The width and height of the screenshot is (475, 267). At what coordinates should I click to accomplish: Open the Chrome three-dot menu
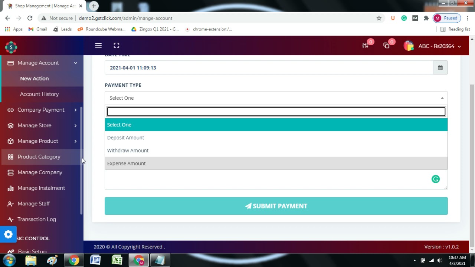coord(468,18)
